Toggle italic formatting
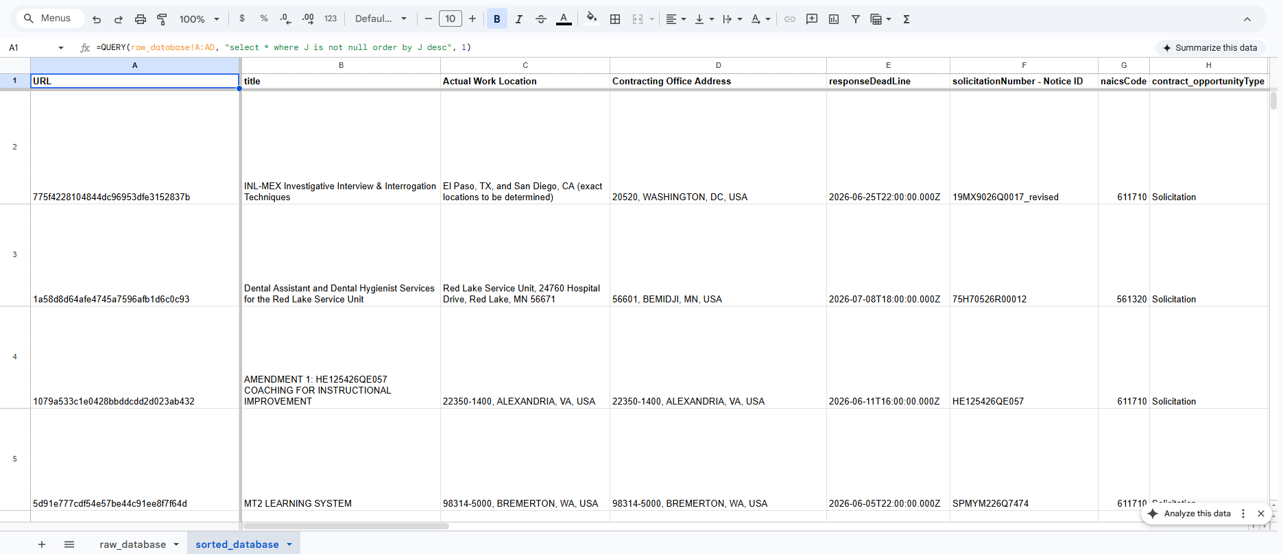Viewport: 1283px width, 554px height. click(x=518, y=19)
